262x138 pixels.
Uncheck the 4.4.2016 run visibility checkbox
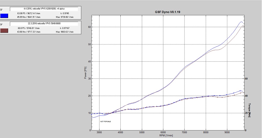click(2, 10)
